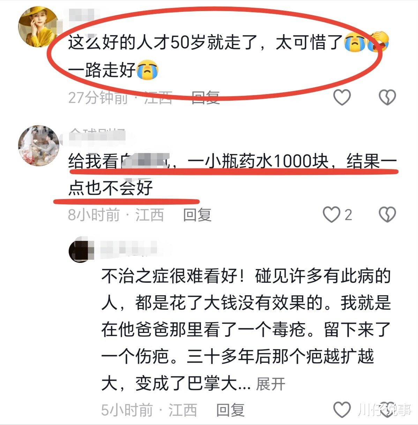This screenshot has height=425, width=418.
Task: Open blurred username of first commenter
Action: [82, 17]
